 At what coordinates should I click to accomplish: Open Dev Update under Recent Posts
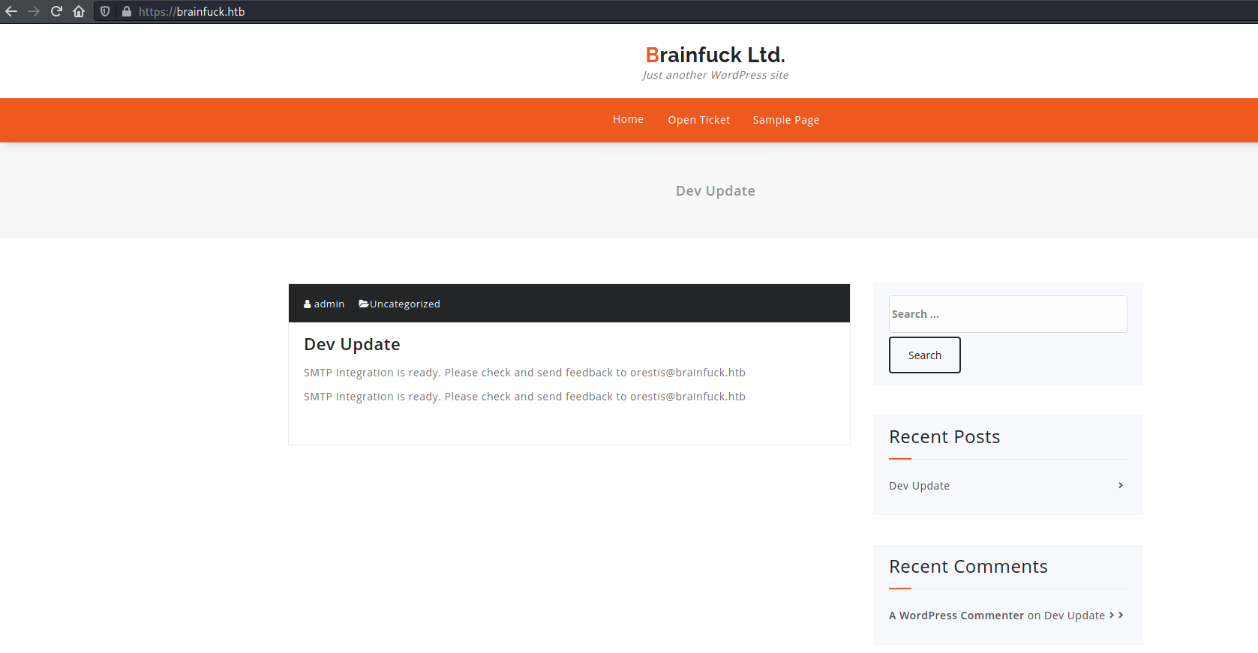pyautogui.click(x=919, y=486)
